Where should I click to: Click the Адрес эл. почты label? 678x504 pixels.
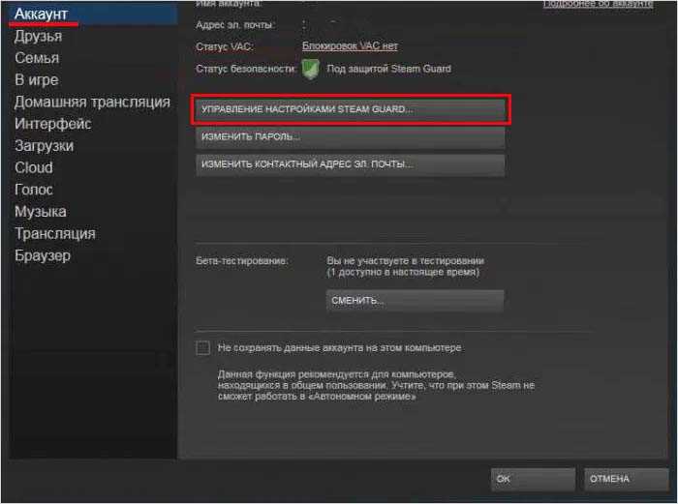pos(234,25)
